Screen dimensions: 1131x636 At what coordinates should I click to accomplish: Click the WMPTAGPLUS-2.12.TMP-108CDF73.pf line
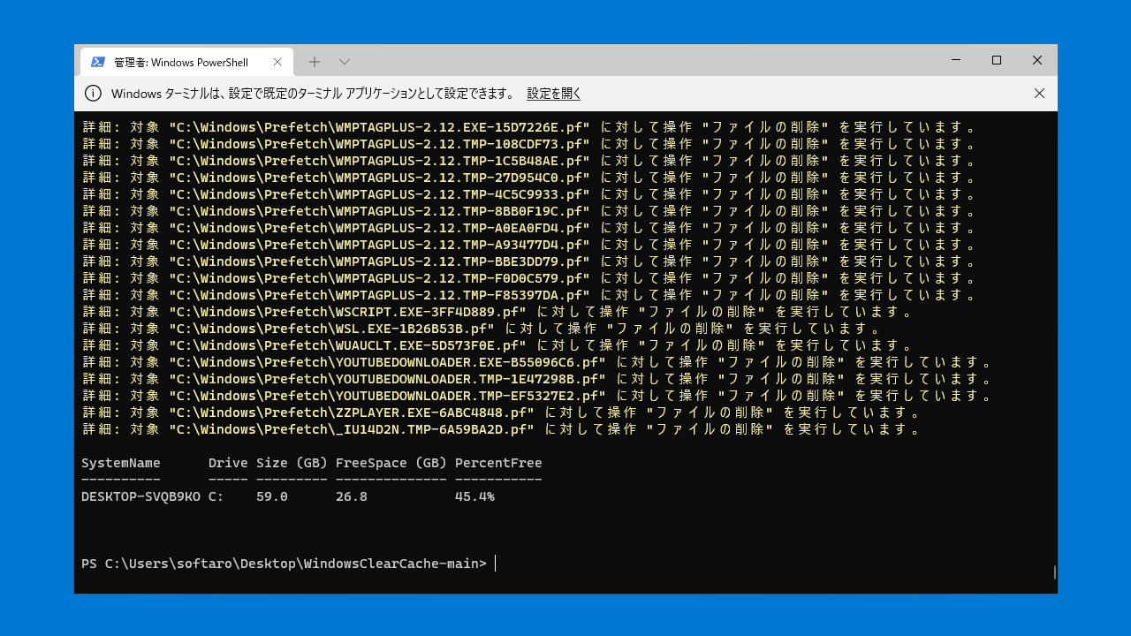pyautogui.click(x=528, y=144)
